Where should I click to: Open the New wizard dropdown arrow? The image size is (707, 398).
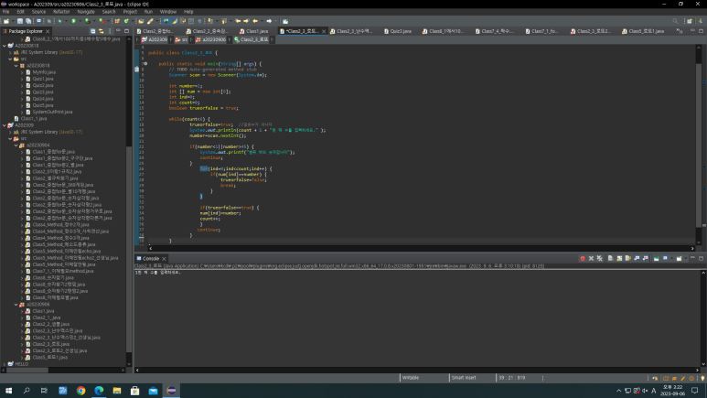(x=13, y=21)
